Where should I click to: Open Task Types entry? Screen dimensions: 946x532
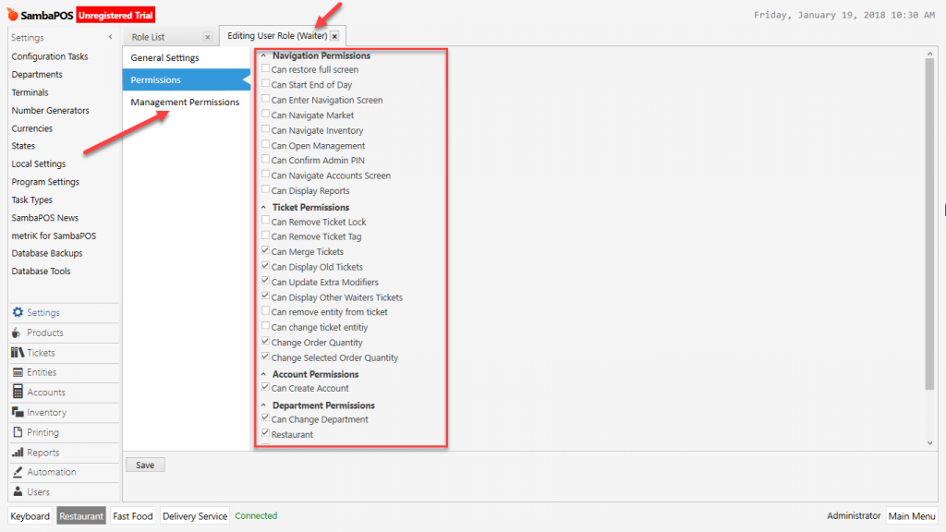32,200
